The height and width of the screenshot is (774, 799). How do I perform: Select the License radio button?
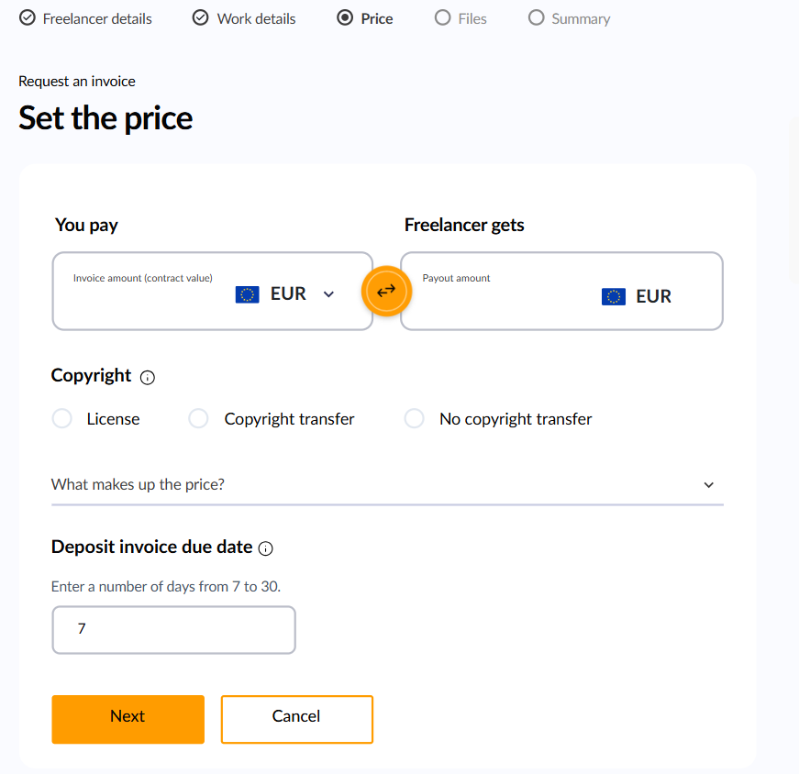click(62, 419)
